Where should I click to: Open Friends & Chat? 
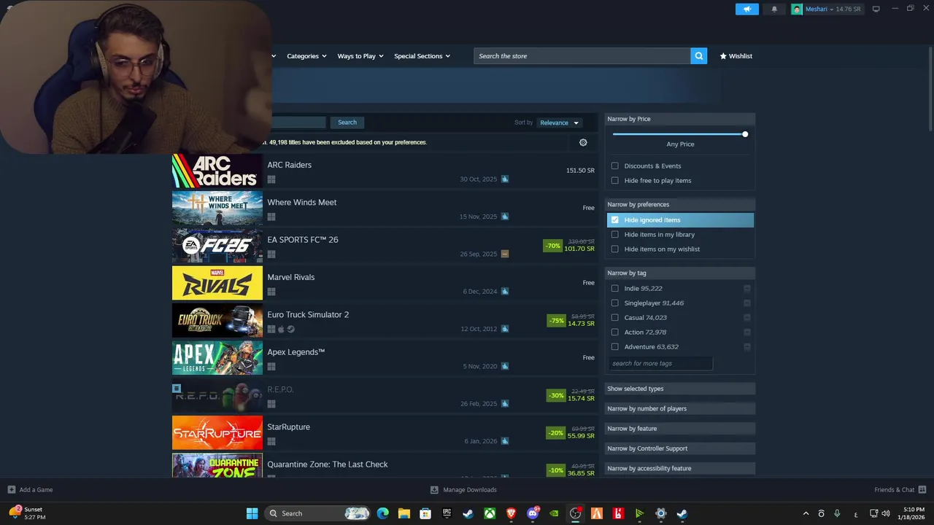pyautogui.click(x=900, y=490)
